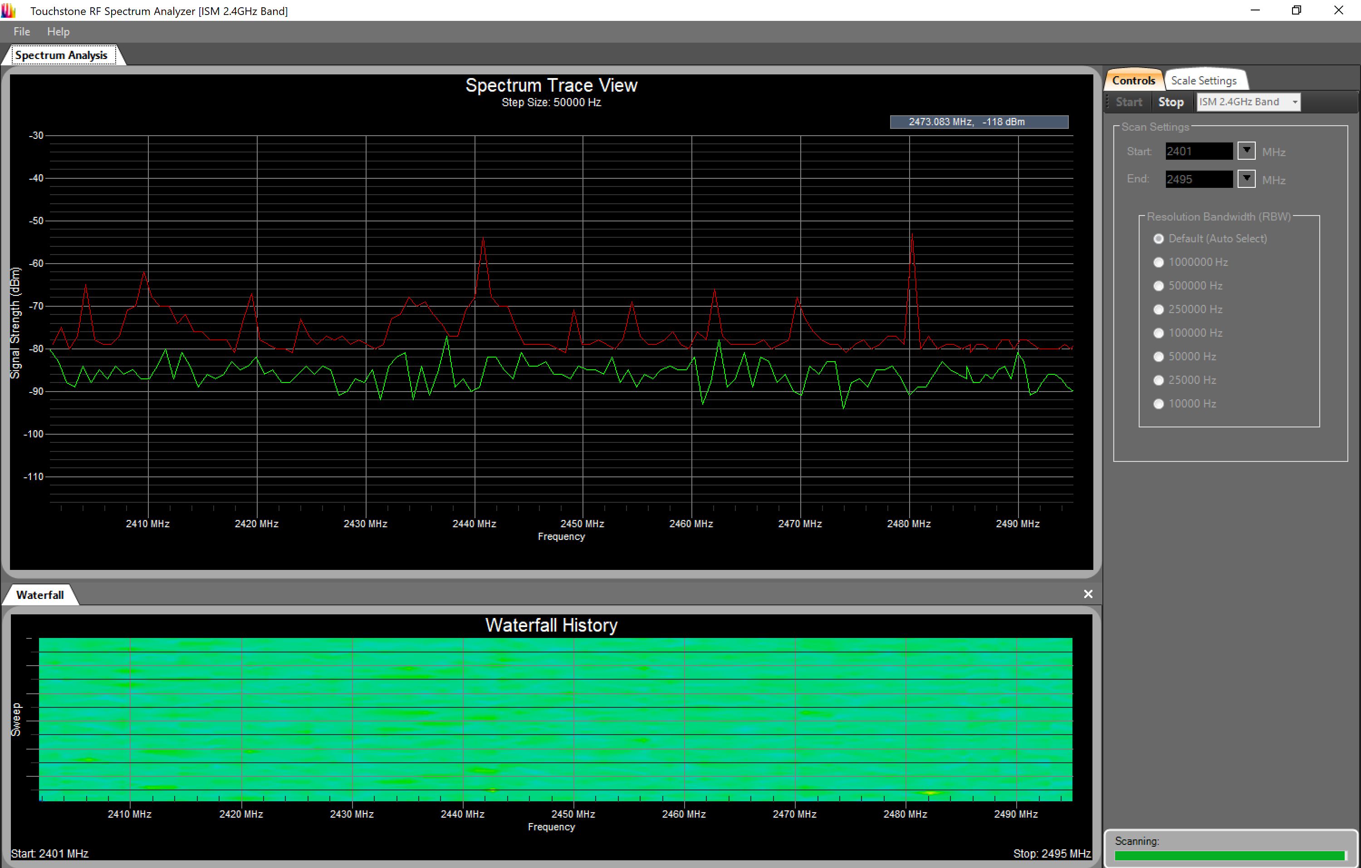Click the Touchstone application logo icon
This screenshot has width=1361, height=868.
coord(9,10)
